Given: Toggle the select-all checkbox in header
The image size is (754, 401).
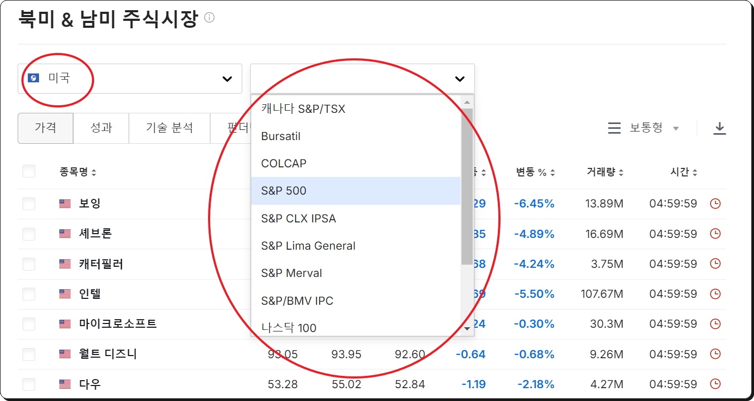Looking at the screenshot, I should pyautogui.click(x=29, y=171).
